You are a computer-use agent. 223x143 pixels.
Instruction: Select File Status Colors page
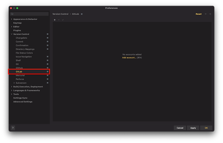click(x=24, y=53)
